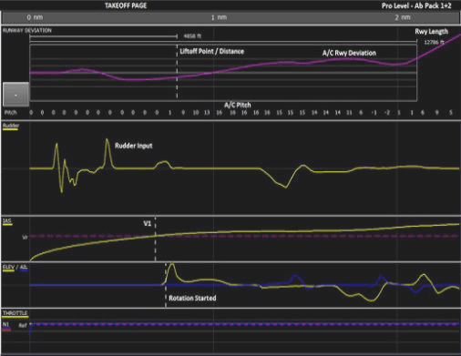This screenshot has width=461, height=356.
Task: Select the RUNWAY DEVIATION panel label
Action: (27, 30)
